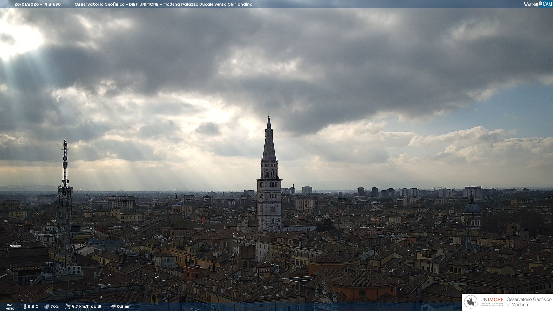Click the 8.2 C temperature reading

coord(33,306)
